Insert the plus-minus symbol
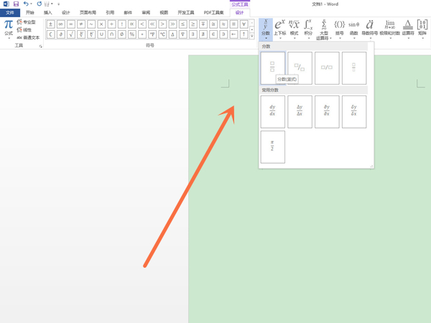431x323 pixels. pyautogui.click(x=51, y=24)
